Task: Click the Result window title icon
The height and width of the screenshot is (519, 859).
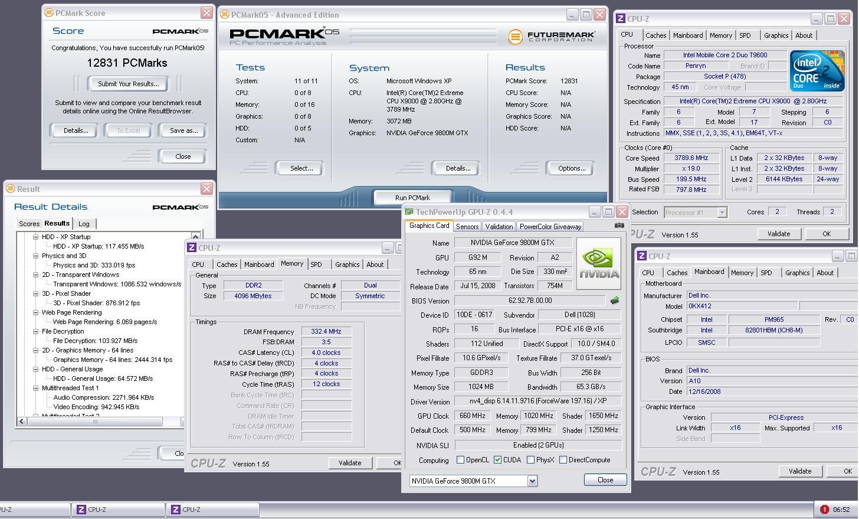Action: 10,189
